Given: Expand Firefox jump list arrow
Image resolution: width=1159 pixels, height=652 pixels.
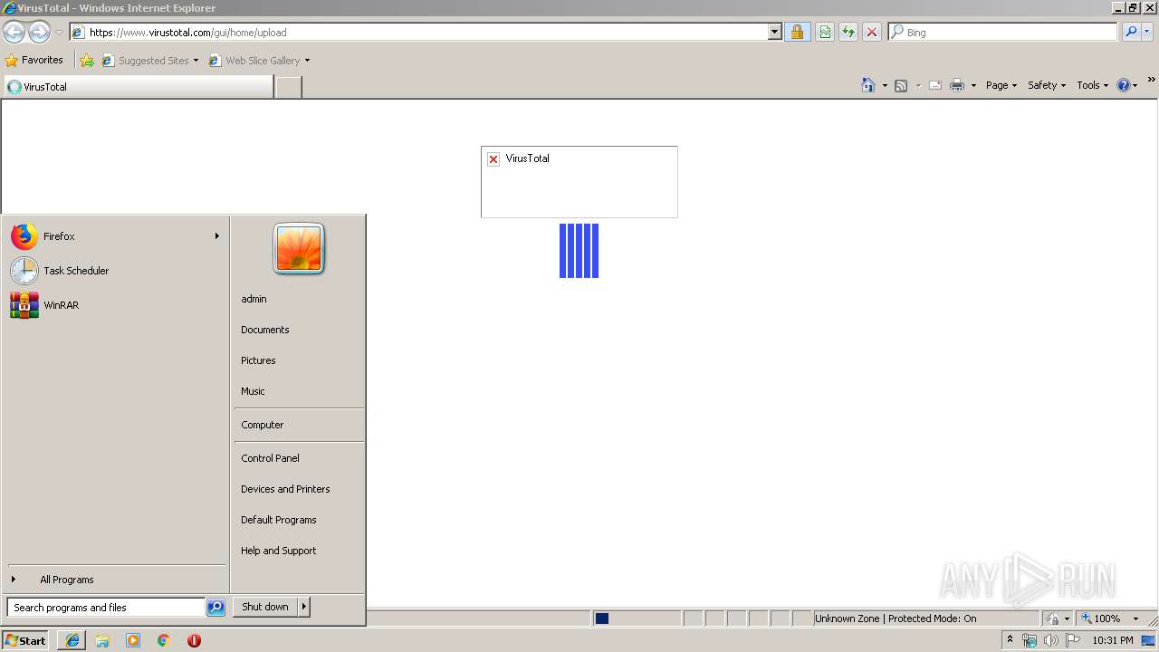Looking at the screenshot, I should click(x=216, y=236).
